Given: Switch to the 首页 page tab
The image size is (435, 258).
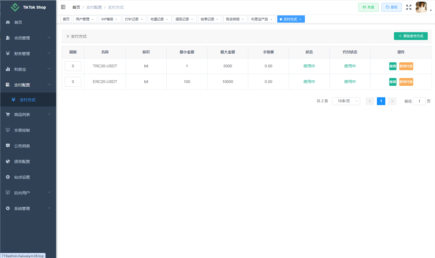Looking at the screenshot, I should tap(66, 19).
